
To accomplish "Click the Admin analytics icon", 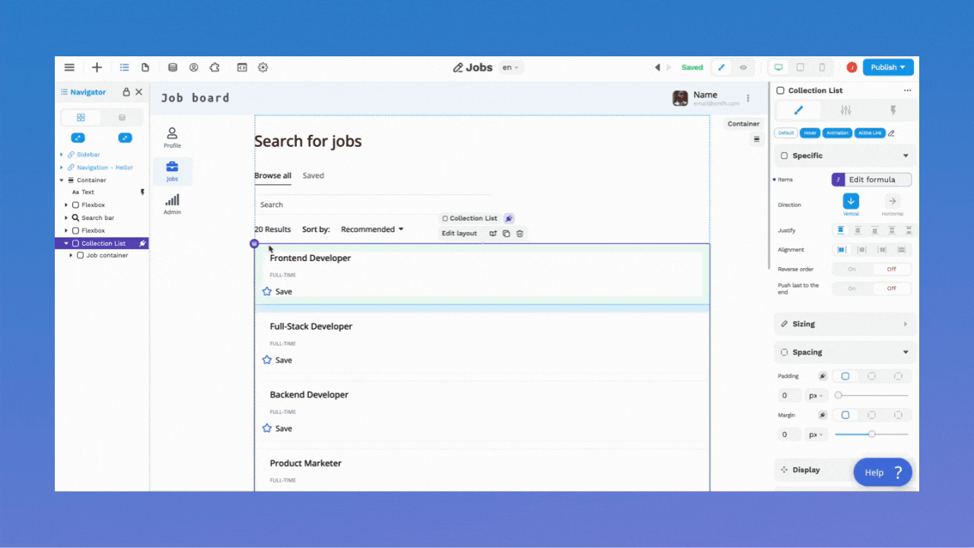I will tap(172, 200).
